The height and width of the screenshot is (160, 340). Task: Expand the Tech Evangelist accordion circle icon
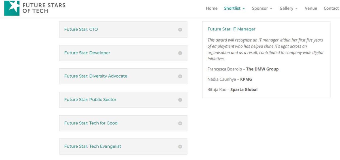point(180,147)
